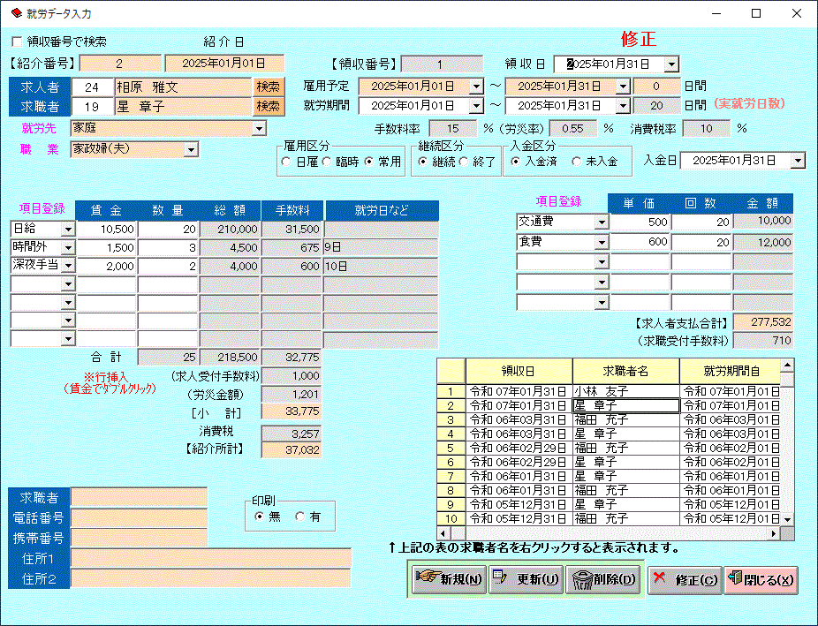Select 日雇 employment type radio
The height and width of the screenshot is (626, 818).
point(286,162)
